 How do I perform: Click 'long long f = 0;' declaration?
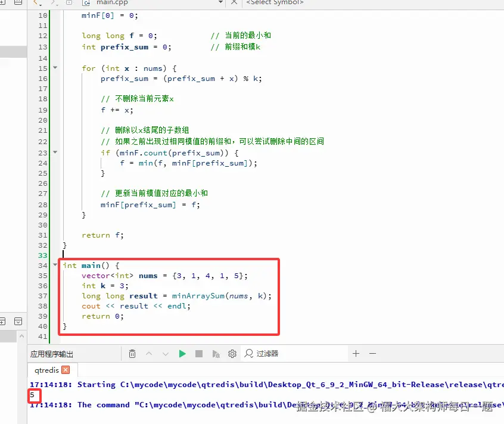coord(119,36)
